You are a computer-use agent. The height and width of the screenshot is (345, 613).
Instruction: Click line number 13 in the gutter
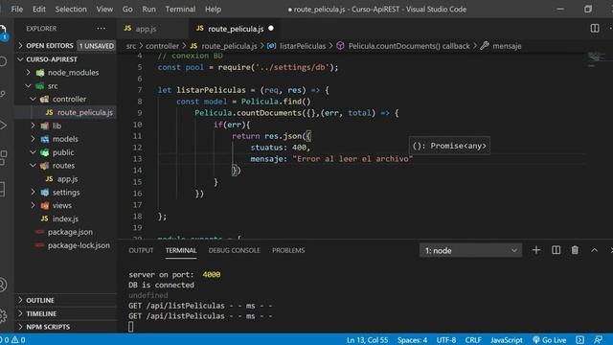tap(137, 159)
